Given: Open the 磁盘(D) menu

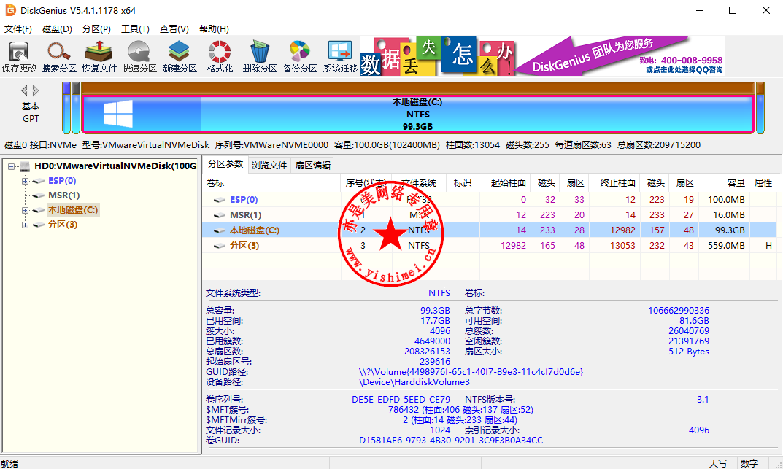Looking at the screenshot, I should coord(57,29).
